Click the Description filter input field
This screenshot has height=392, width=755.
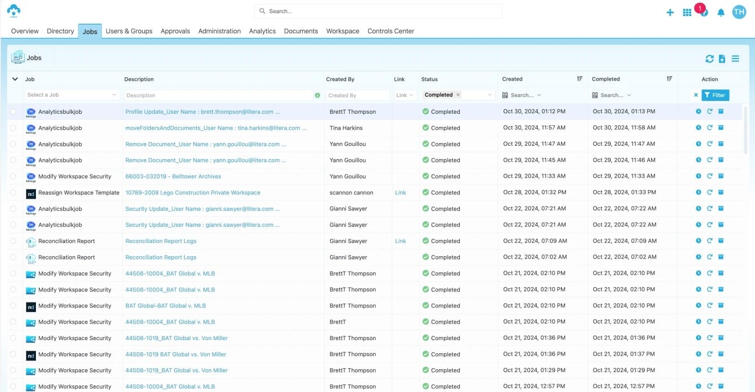click(218, 95)
